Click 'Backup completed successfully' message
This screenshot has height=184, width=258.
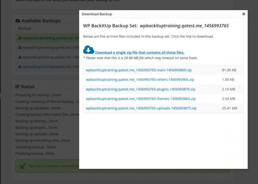tap(54, 166)
